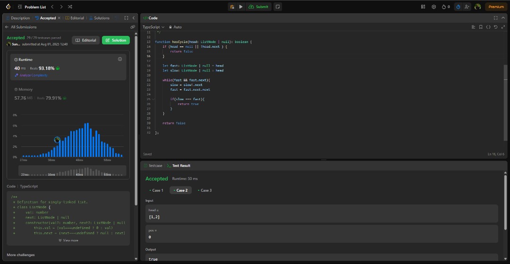This screenshot has width=510, height=264.
Task: View the streak flame counter
Action: click(x=446, y=7)
